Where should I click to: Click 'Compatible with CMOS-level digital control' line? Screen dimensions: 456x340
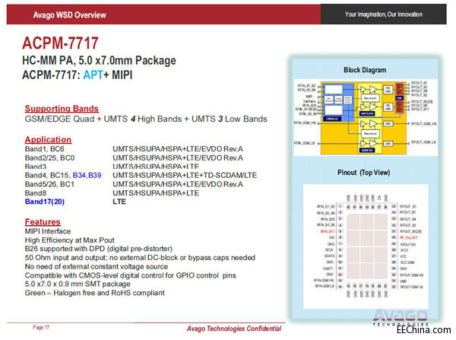[x=130, y=275]
